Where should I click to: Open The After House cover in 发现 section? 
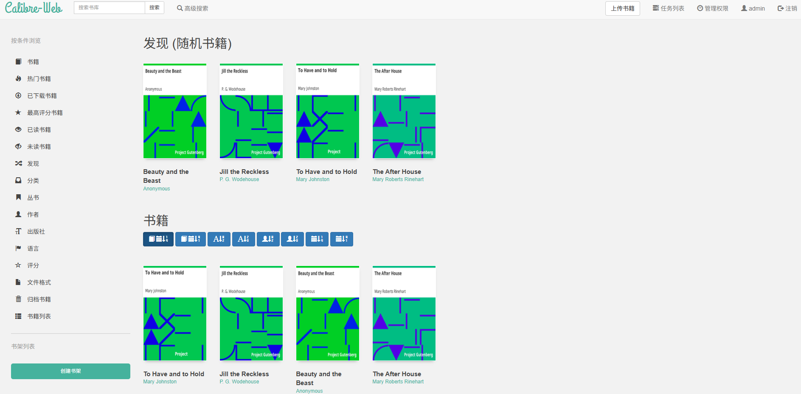tap(404, 111)
